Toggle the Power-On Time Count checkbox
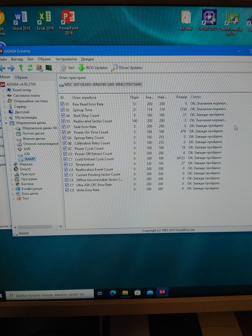The image size is (252, 336). (64, 132)
